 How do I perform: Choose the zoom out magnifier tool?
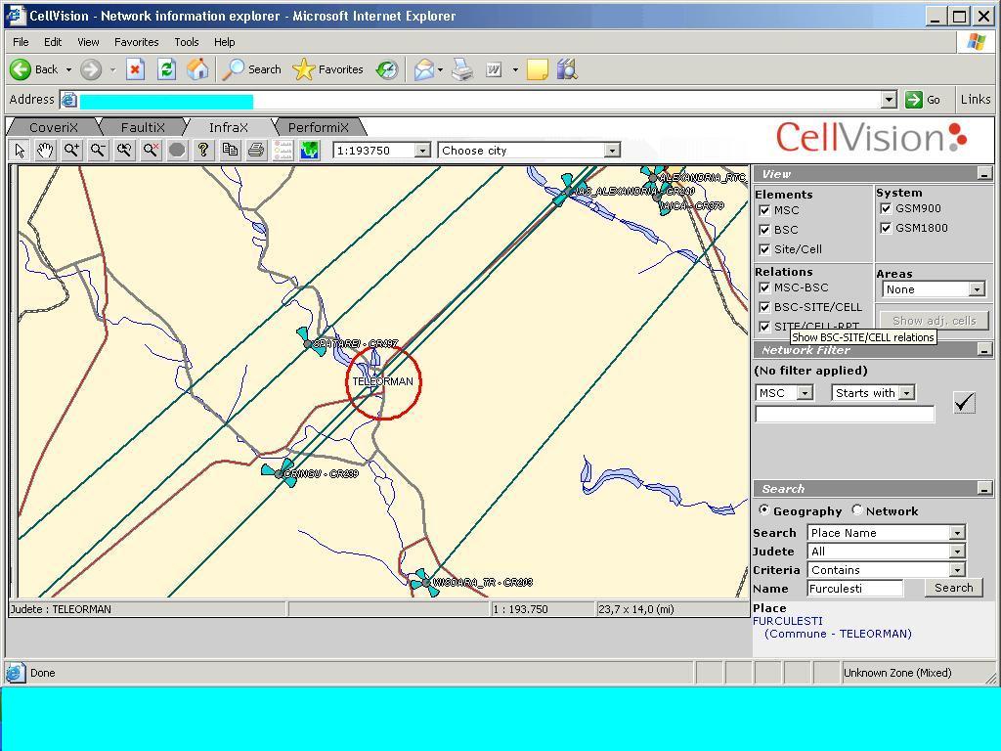click(x=98, y=150)
